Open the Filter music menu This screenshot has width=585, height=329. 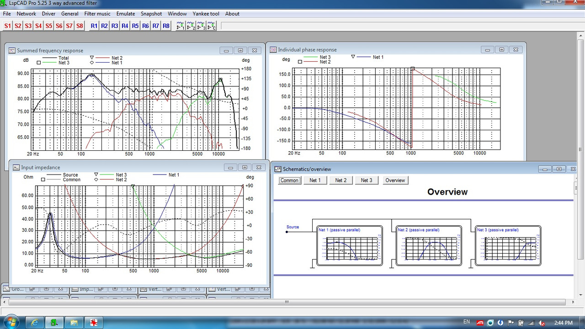click(97, 14)
